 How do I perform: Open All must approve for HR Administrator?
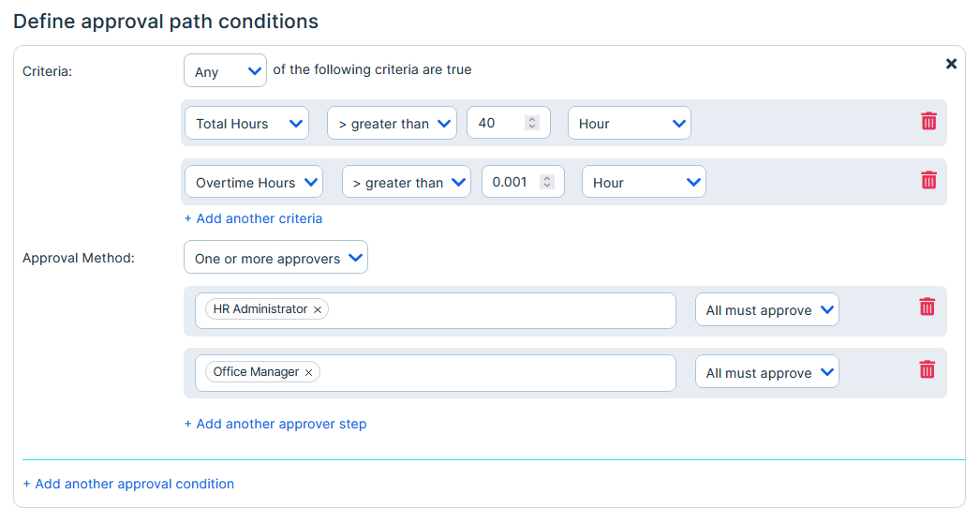point(767,309)
